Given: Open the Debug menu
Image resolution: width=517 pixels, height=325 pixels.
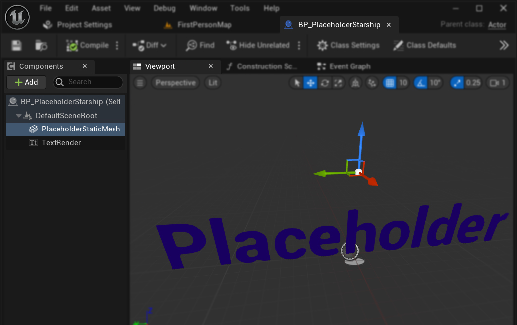Looking at the screenshot, I should pyautogui.click(x=165, y=8).
